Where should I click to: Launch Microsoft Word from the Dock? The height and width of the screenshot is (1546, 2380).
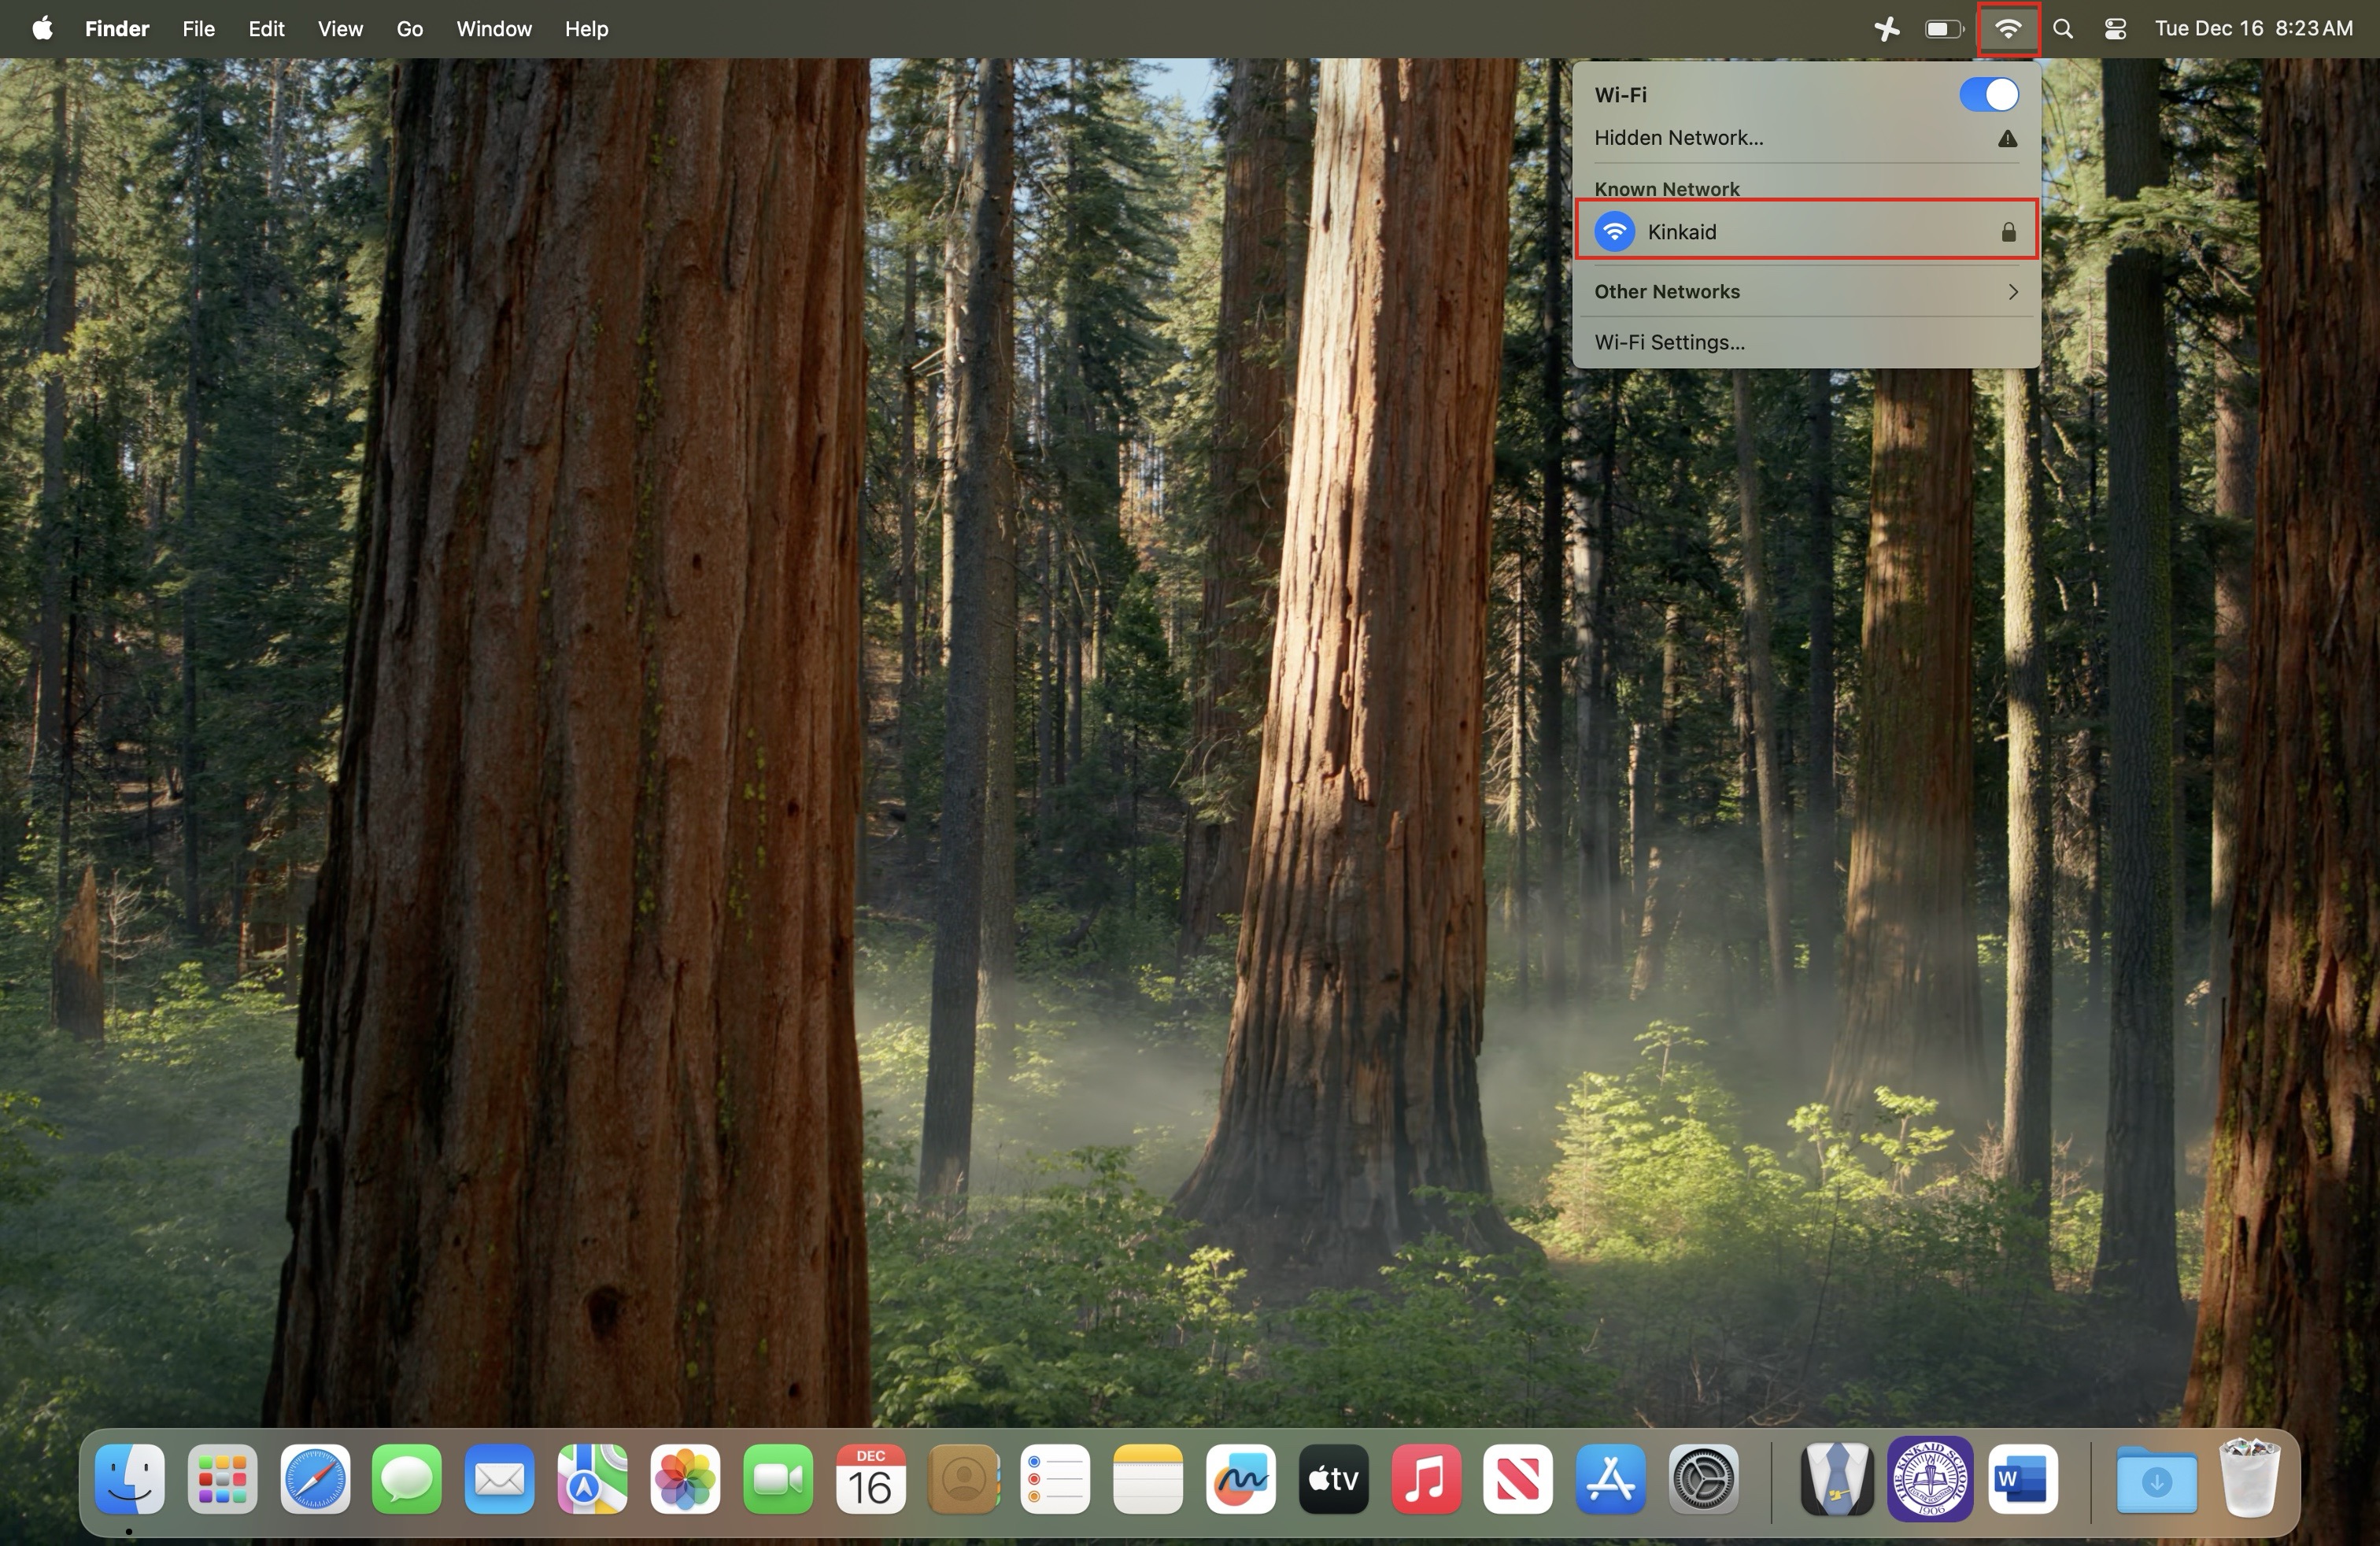(x=2022, y=1479)
